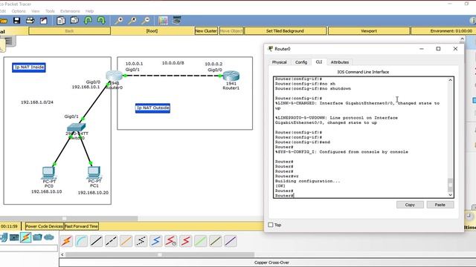Click the Copy button in CLI window
The height and width of the screenshot is (267, 476).
410,205
